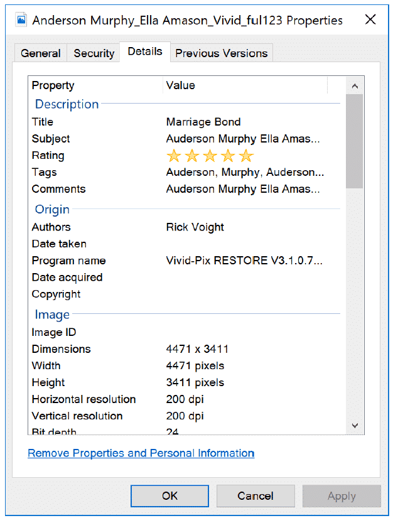Click the vertical scrollbar thumb
This screenshot has height=523, width=398.
355,141
